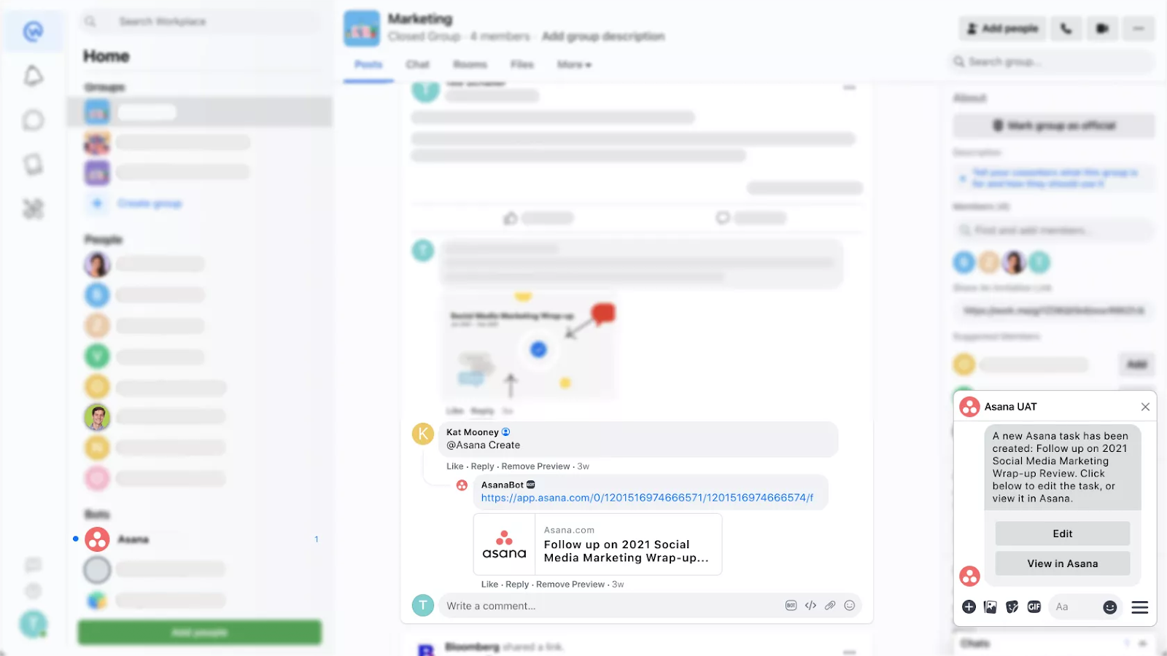Attach a file to the comment

click(x=830, y=606)
